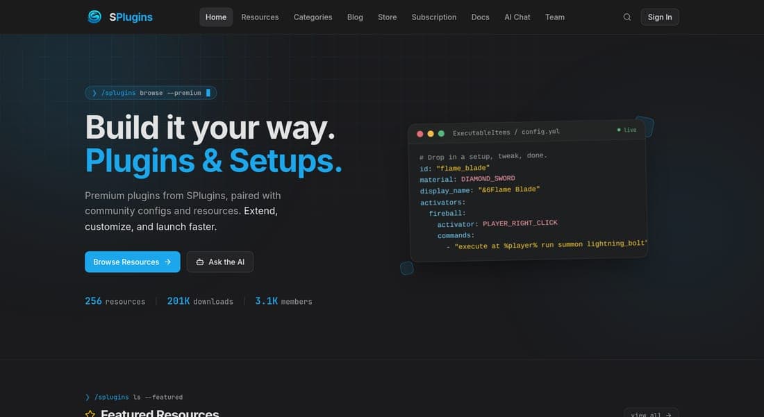Click the 256 resources stat

click(x=115, y=301)
